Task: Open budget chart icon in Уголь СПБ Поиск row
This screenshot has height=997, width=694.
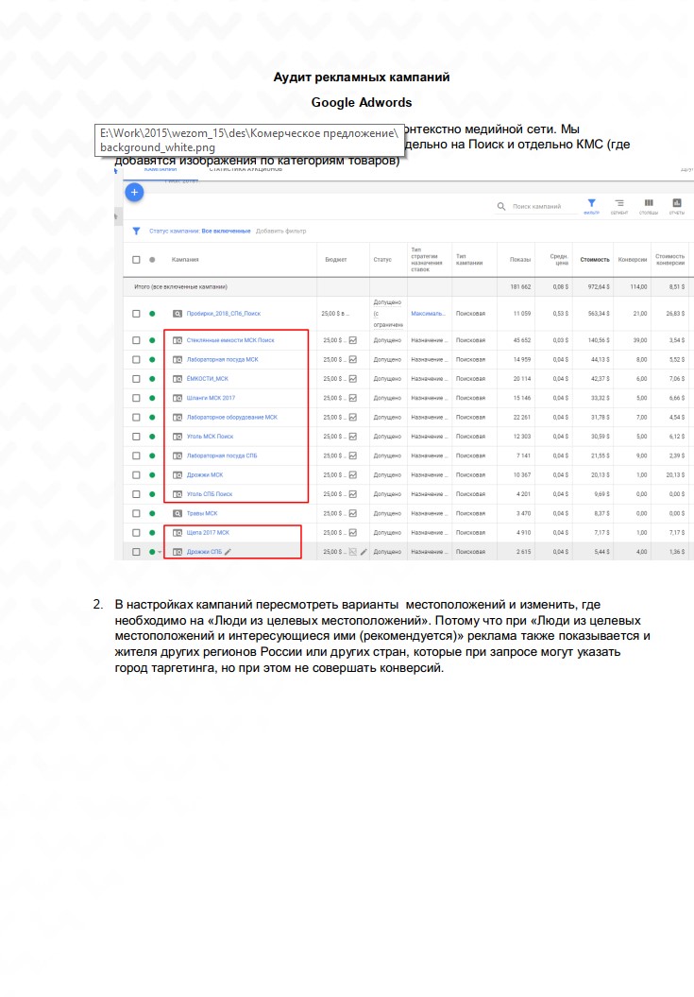Action: 353,494
